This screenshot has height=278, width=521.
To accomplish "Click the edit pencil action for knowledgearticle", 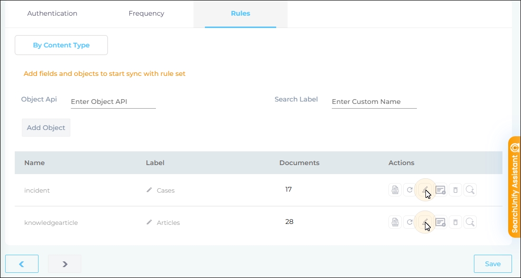I will click(425, 222).
